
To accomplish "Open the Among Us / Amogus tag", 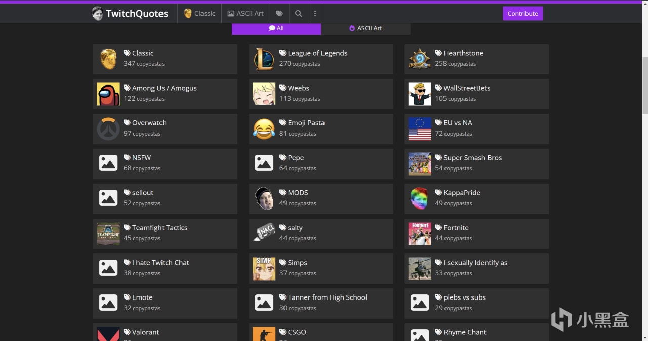I will click(160, 88).
